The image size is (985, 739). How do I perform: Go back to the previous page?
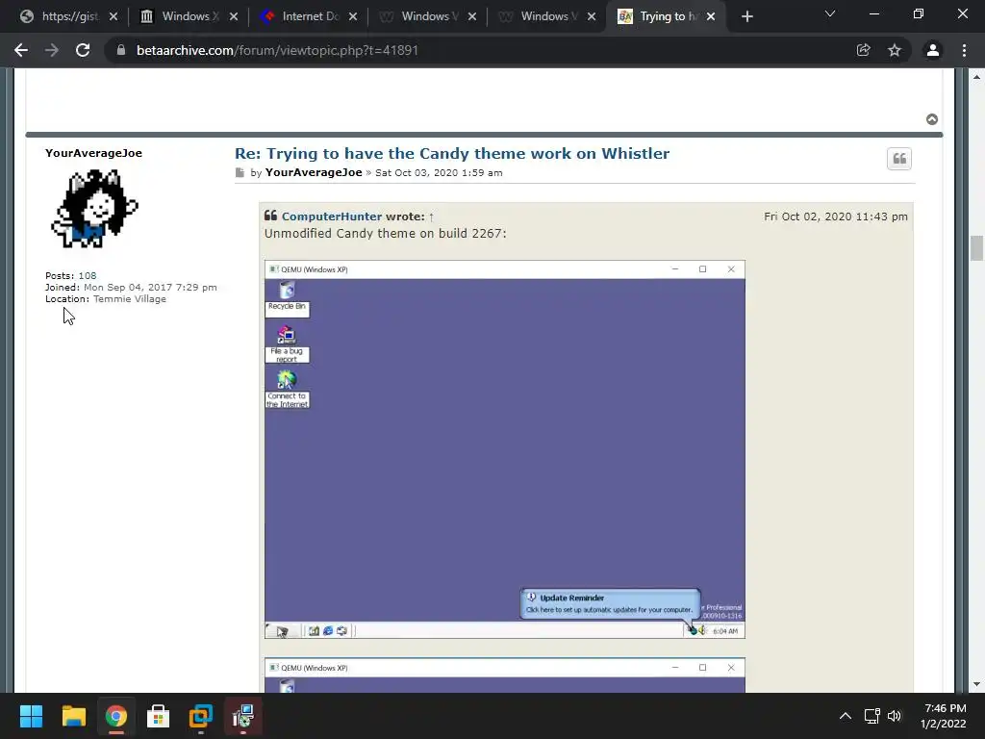tap(21, 50)
